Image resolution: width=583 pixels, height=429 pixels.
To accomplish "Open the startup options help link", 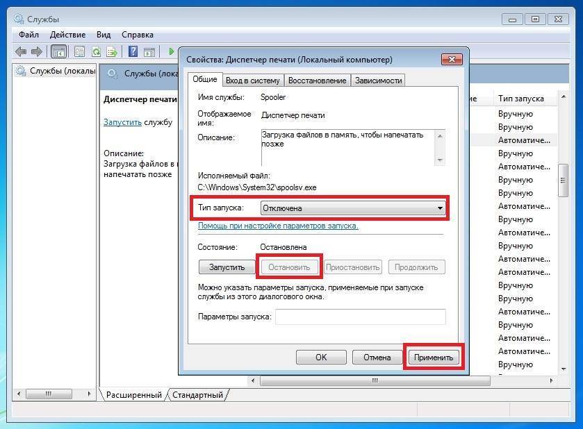I will [x=278, y=226].
